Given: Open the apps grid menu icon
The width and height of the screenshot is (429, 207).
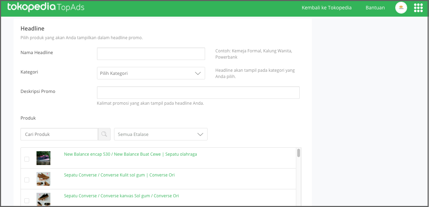Looking at the screenshot, I should (x=418, y=8).
